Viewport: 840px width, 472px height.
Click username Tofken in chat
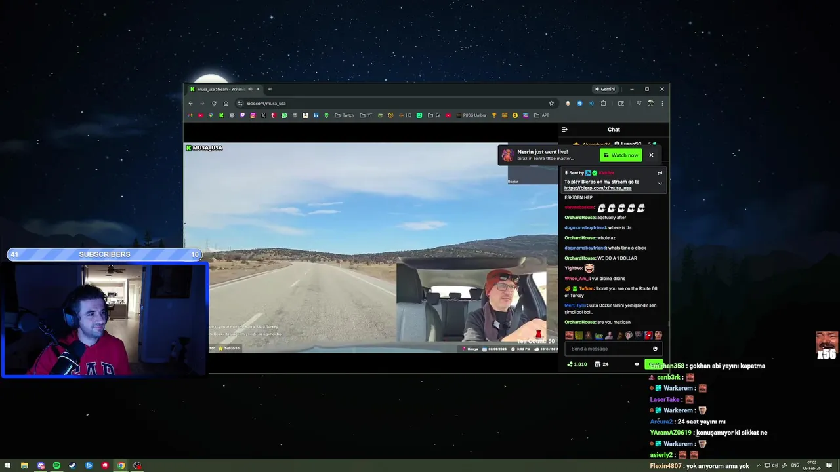(x=586, y=288)
